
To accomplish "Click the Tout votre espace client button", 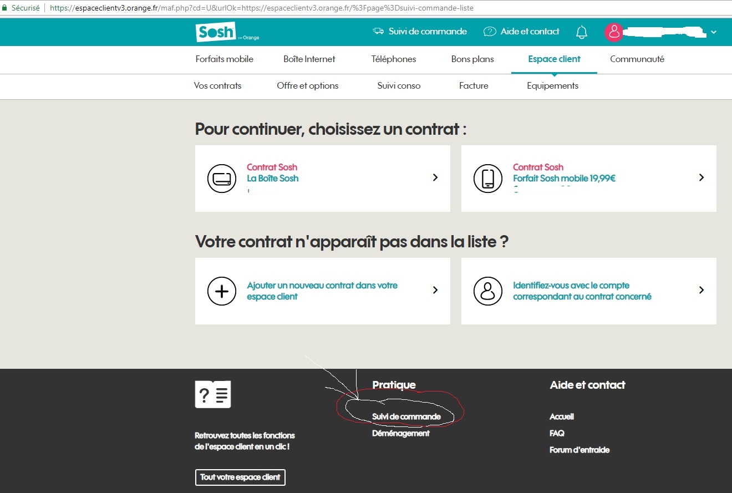I will [240, 477].
